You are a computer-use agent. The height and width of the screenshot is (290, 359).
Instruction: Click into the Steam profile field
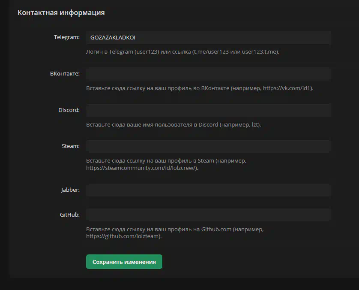[x=208, y=146]
